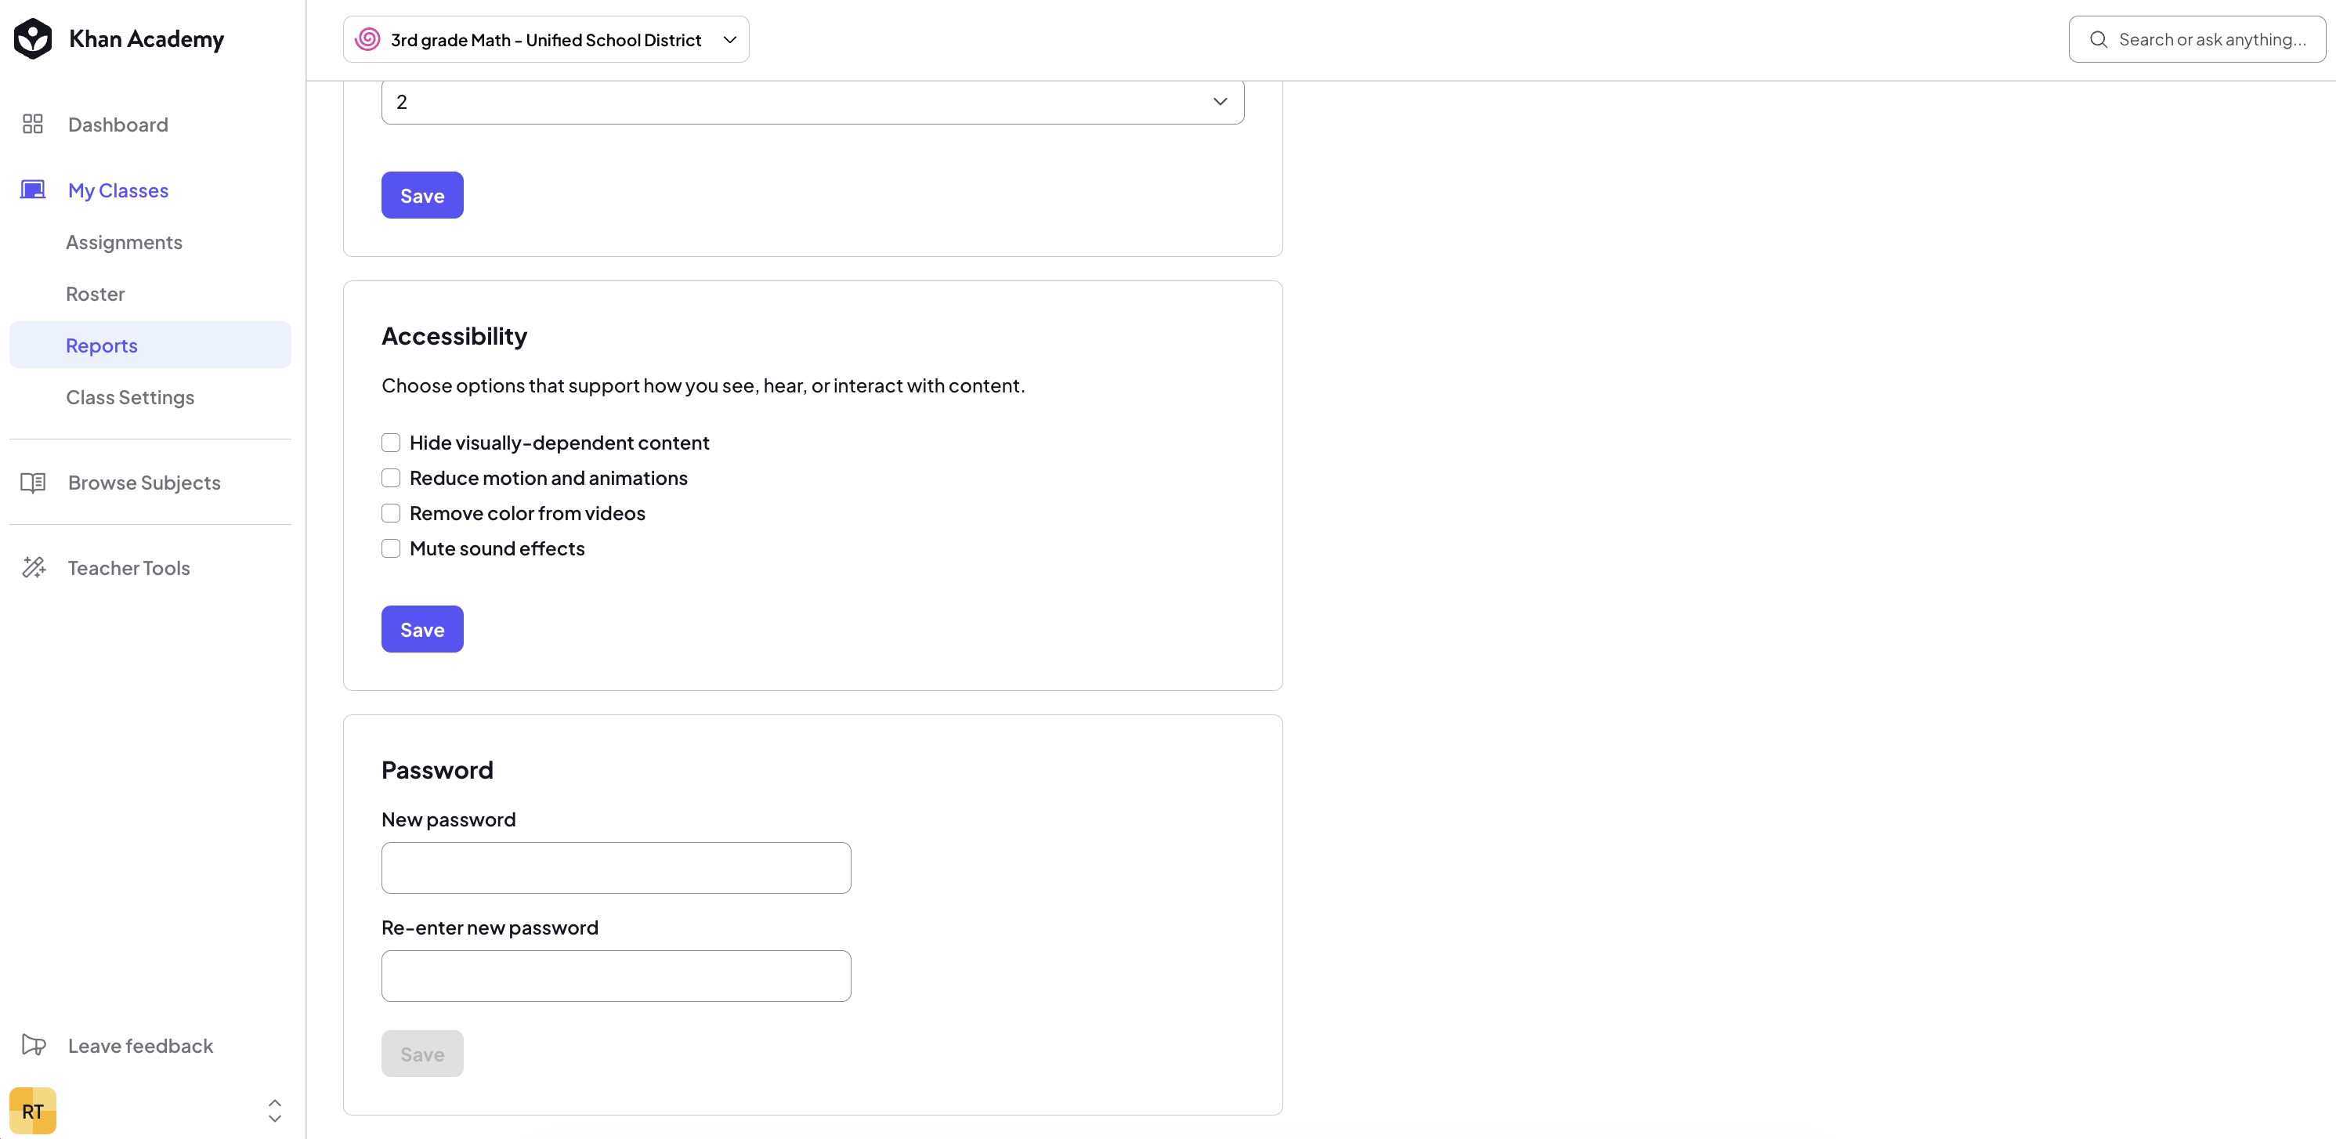Click the Remove color from videos label
Image resolution: width=2336 pixels, height=1139 pixels.
pyautogui.click(x=528, y=513)
